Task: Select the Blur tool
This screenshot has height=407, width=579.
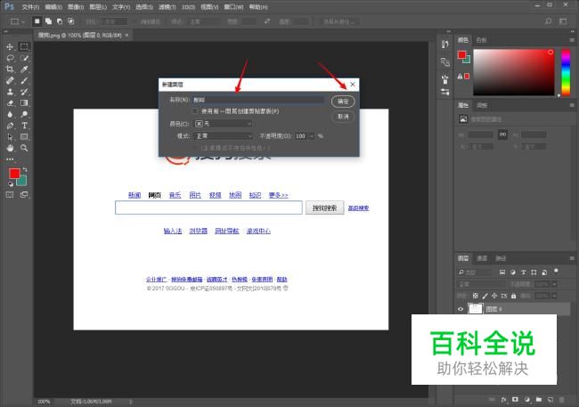Action: click(10, 114)
